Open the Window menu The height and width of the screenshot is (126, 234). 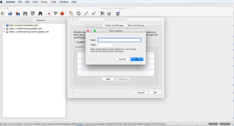click(64, 2)
